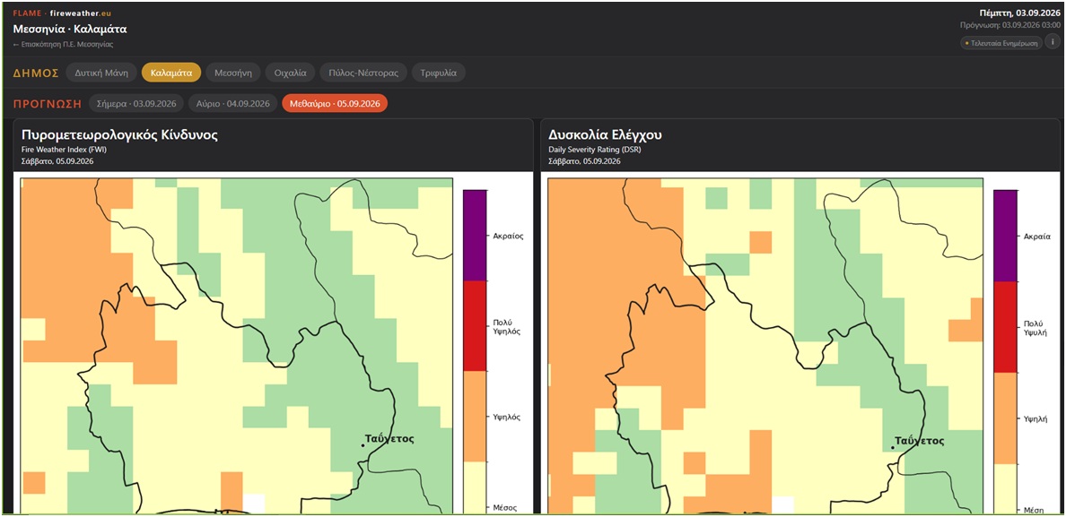Screen dimensions: 1066x517
Task: Show forecast for Μεθαύριο 05.09.2026
Action: [x=336, y=104]
